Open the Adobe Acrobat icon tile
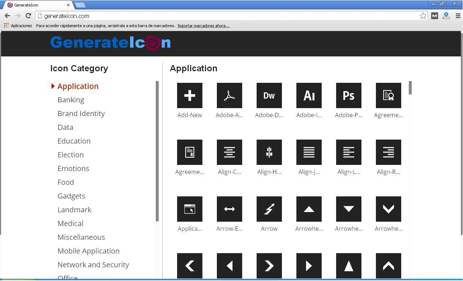 click(x=230, y=95)
